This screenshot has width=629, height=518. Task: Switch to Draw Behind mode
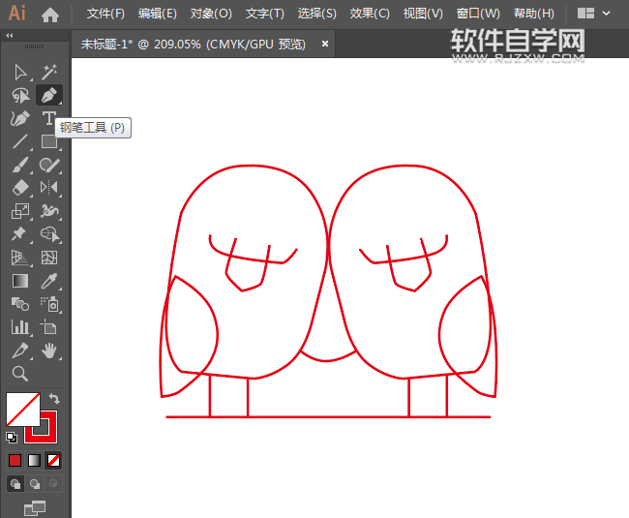click(x=35, y=484)
